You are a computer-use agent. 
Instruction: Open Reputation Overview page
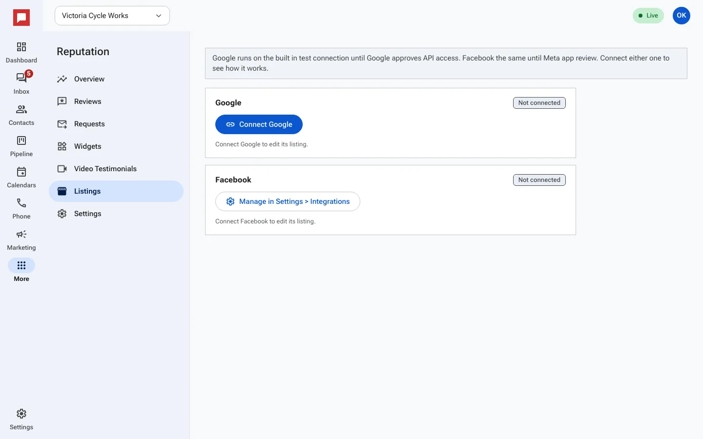[116, 79]
